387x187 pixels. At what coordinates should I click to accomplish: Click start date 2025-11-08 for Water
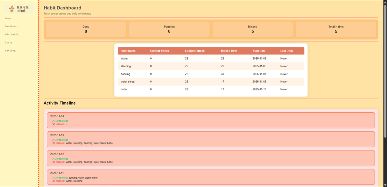(x=259, y=59)
